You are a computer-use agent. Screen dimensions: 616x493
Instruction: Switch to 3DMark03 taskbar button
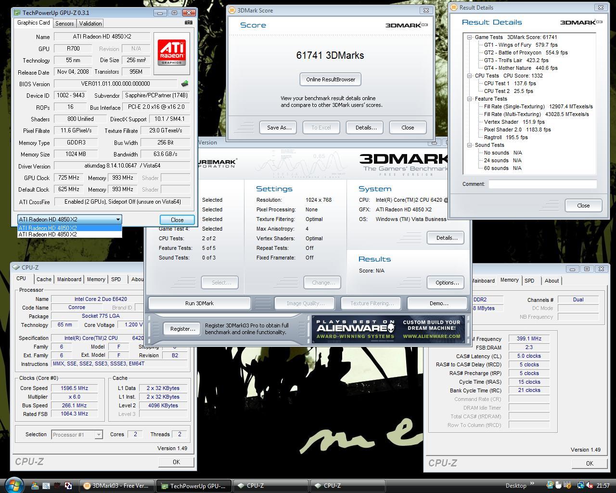click(117, 486)
